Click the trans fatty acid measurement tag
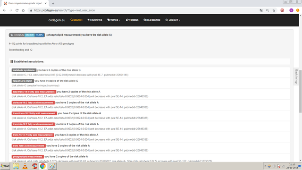302x170 pixels. (x=28, y=146)
